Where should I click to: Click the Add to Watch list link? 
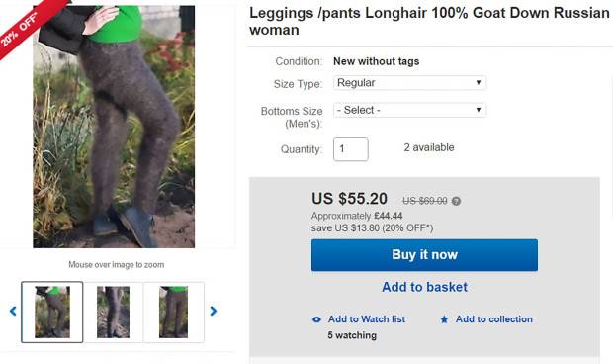click(367, 319)
